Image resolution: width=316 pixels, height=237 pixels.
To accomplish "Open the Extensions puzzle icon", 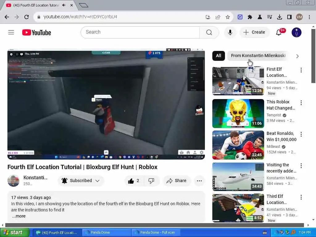I will click(x=250, y=17).
